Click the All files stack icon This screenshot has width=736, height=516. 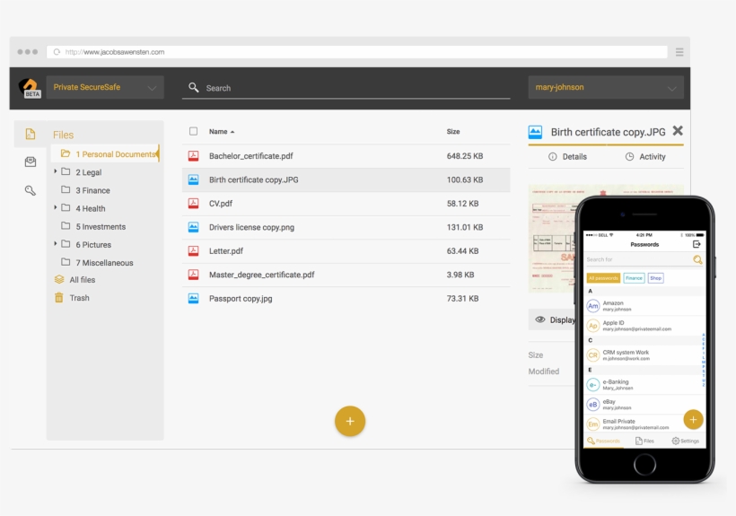pos(59,280)
